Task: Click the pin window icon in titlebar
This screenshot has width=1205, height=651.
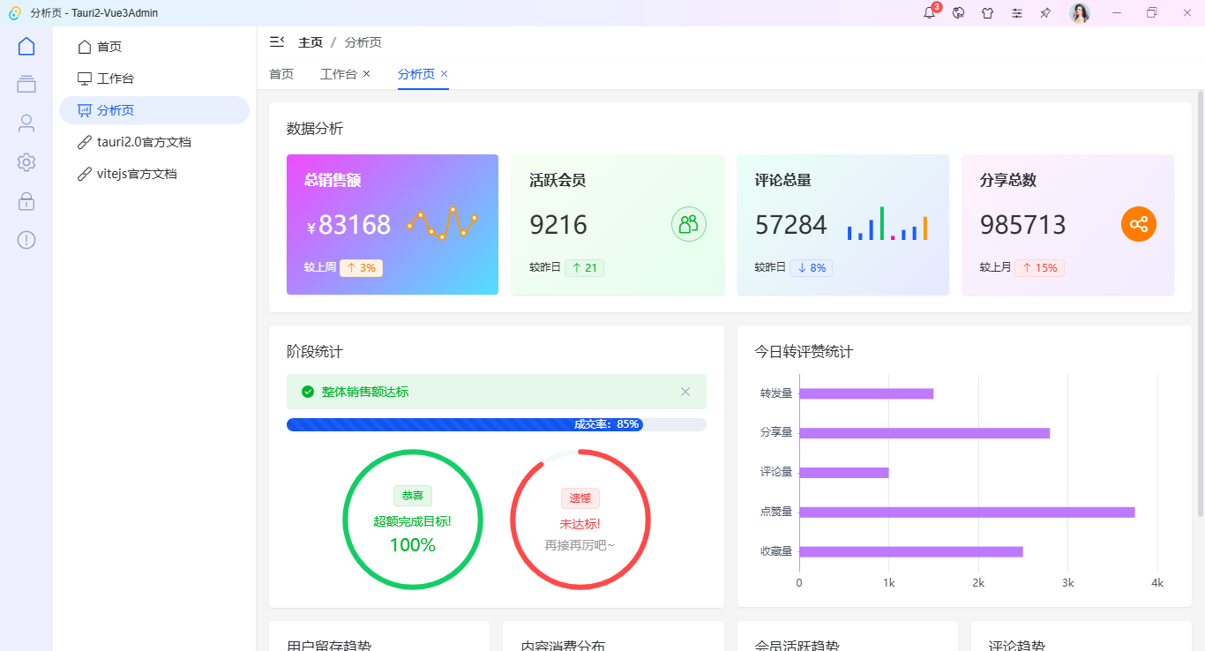Action: (x=1045, y=13)
